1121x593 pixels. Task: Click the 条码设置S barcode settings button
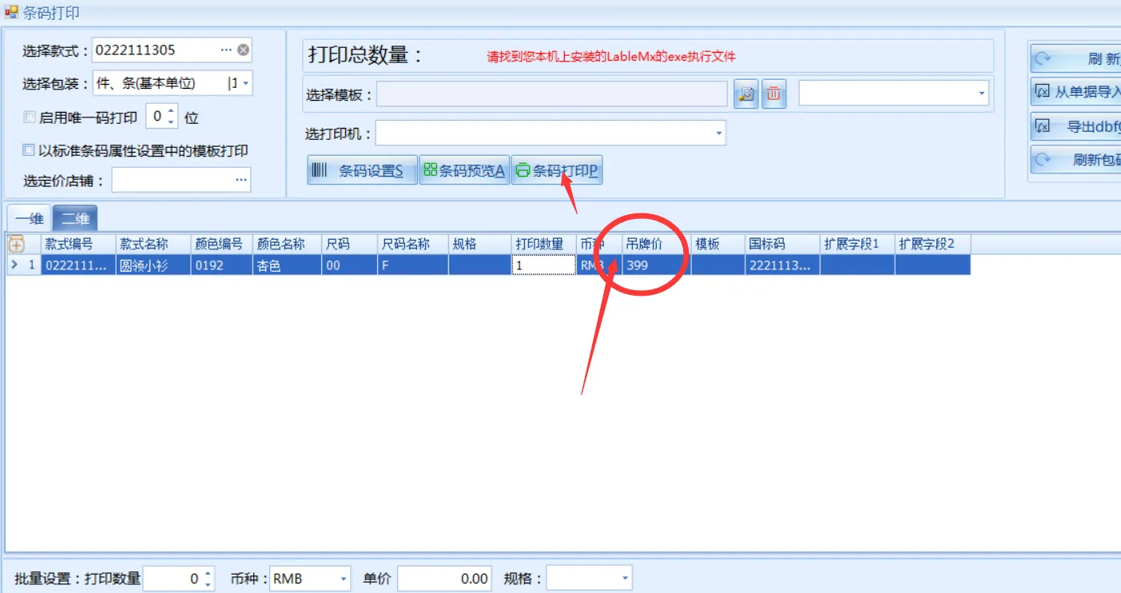click(x=362, y=170)
